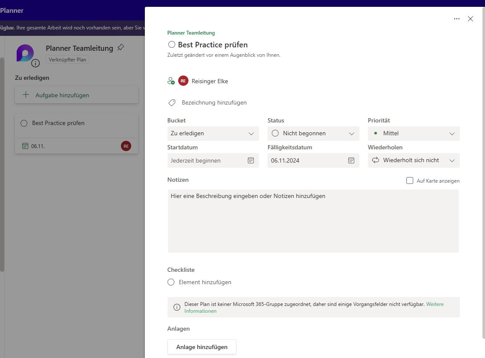Click the 06.11. due date on the card
The height and width of the screenshot is (358, 485).
click(x=38, y=146)
